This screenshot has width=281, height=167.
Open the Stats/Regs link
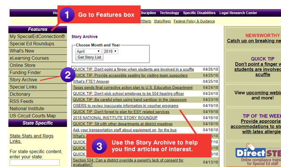click(162, 21)
